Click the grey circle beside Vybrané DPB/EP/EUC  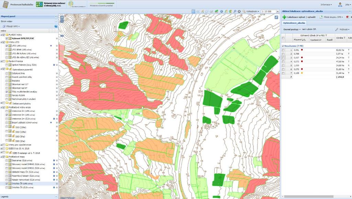(57, 38)
